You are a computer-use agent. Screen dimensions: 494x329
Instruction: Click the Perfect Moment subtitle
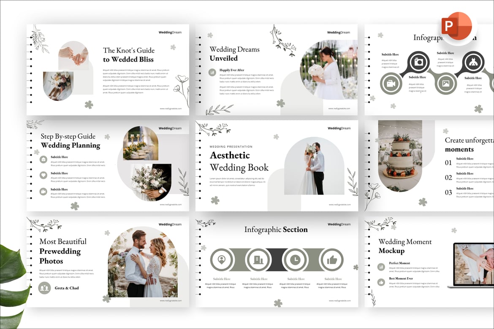(x=399, y=263)
